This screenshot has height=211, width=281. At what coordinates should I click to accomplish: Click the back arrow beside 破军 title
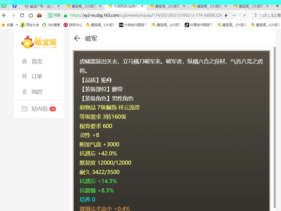point(77,38)
